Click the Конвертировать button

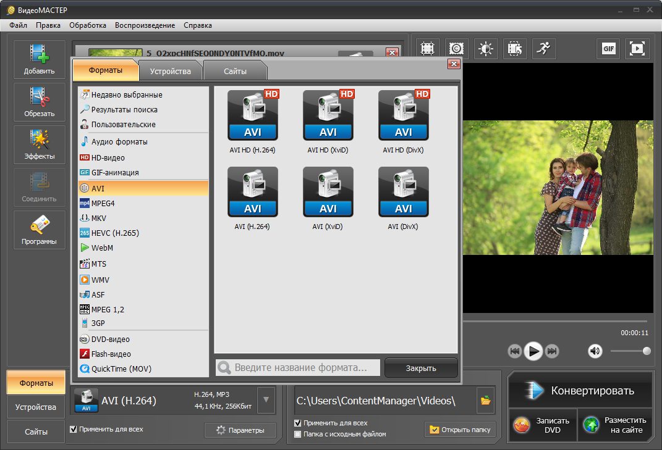tap(580, 391)
